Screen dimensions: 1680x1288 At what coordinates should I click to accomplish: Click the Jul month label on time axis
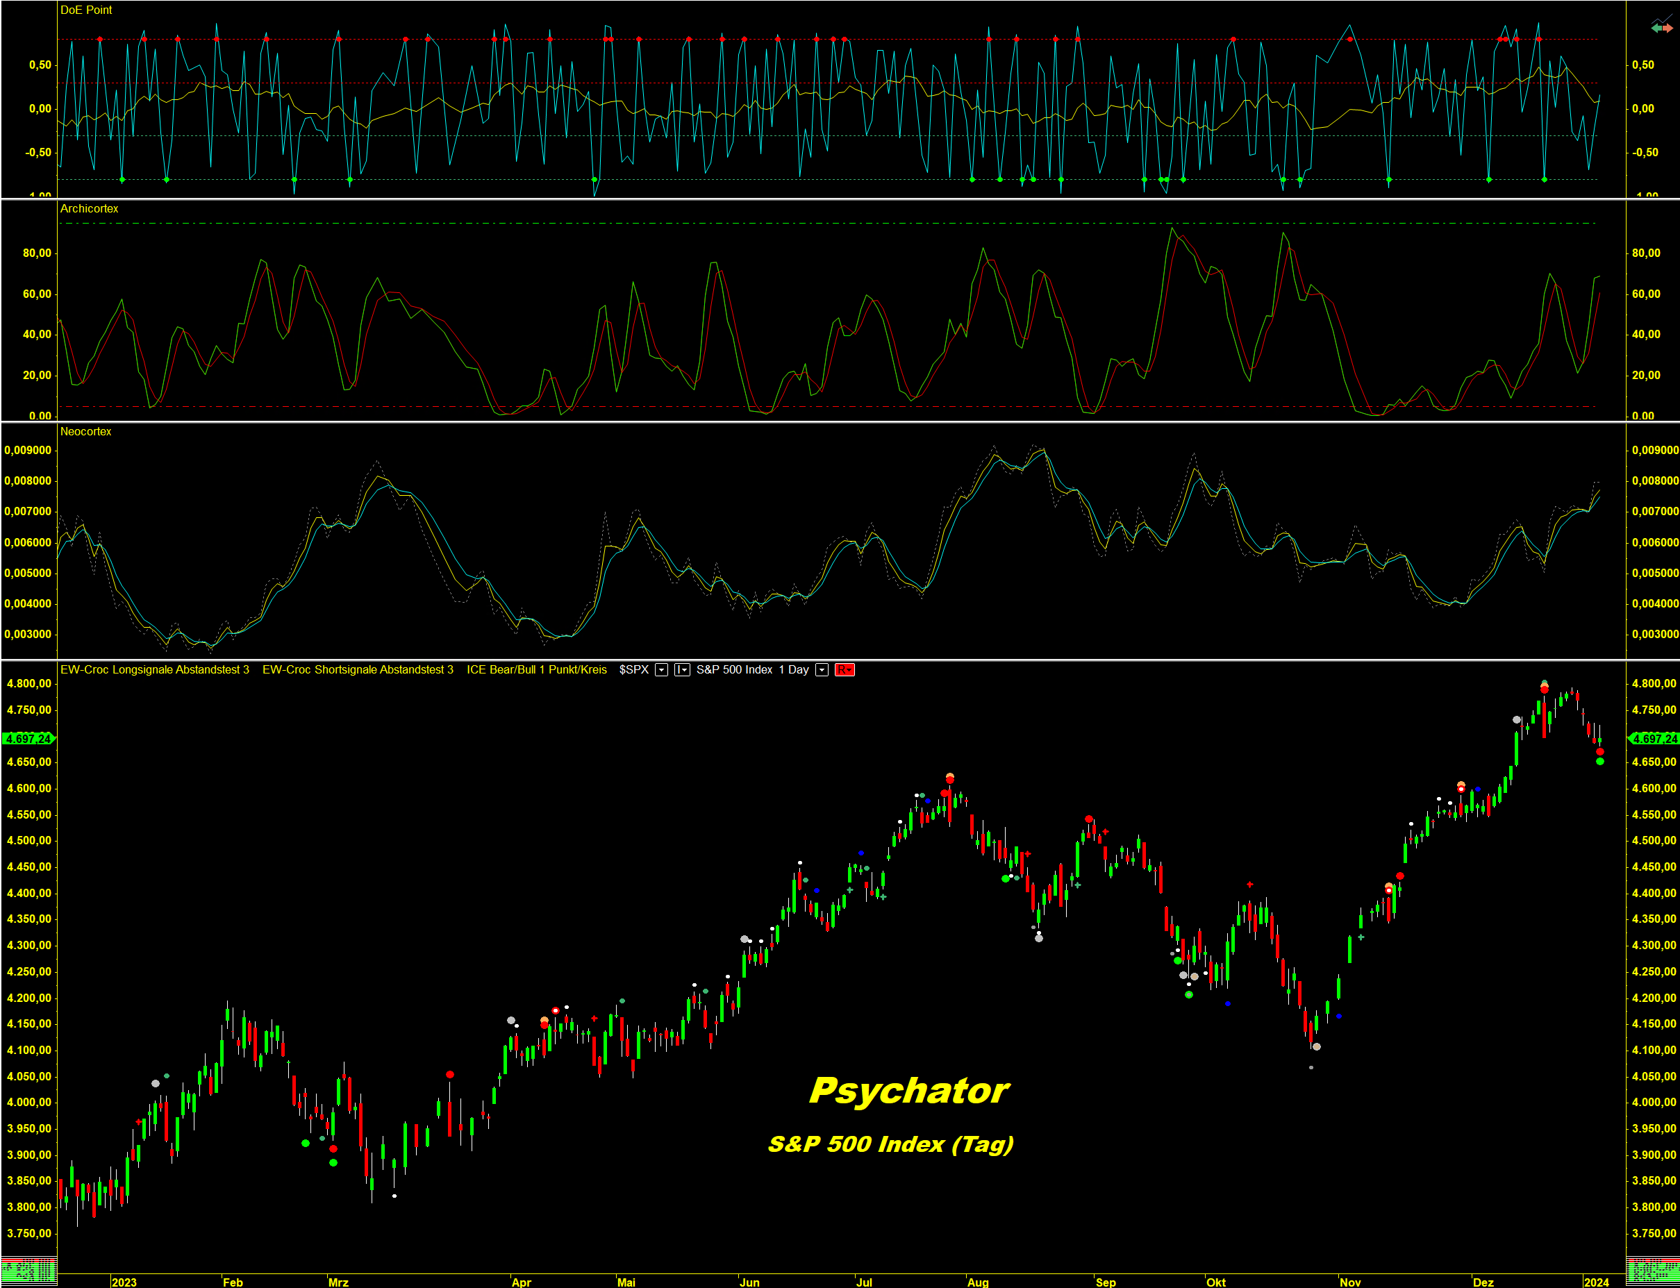click(864, 1282)
